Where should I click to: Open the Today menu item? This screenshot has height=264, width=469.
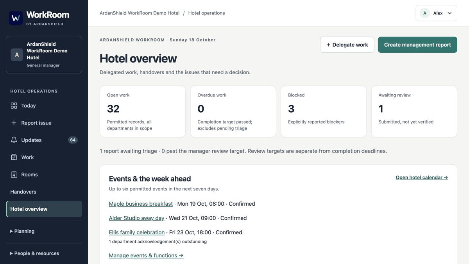pos(44,106)
